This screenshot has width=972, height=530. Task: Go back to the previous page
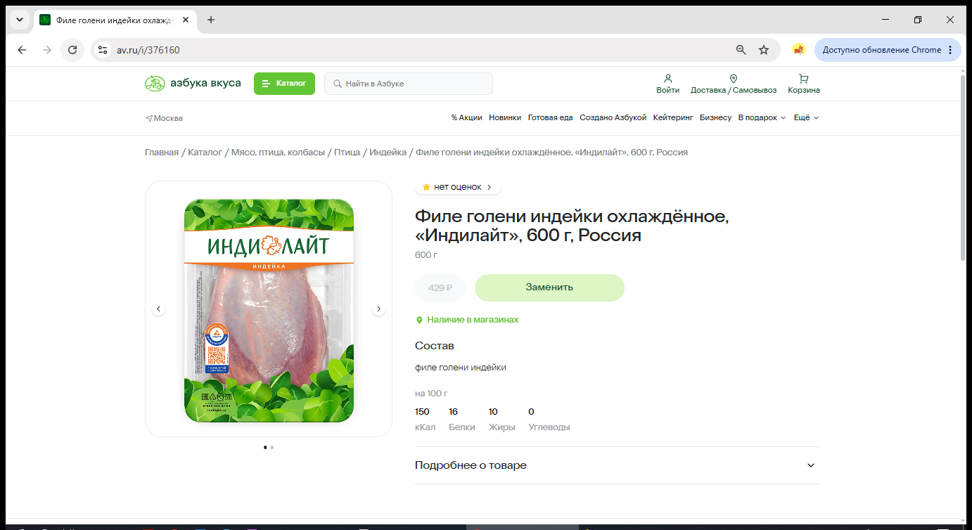[x=22, y=50]
